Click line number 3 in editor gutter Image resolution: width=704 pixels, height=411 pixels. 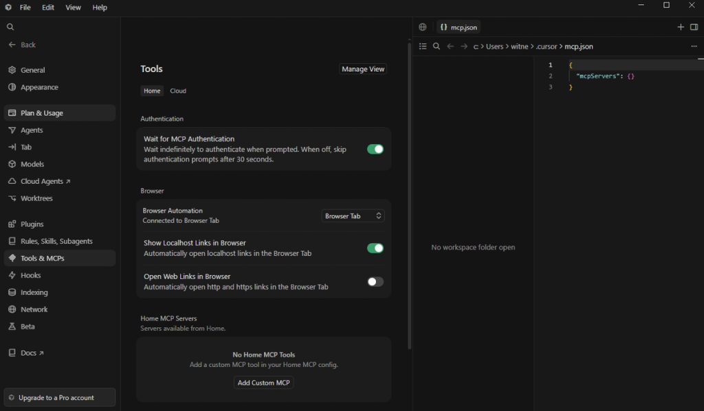pos(551,87)
